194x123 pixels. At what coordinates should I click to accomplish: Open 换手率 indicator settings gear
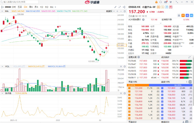coord(125,93)
